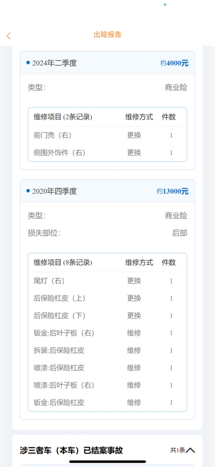Click the blue dot beside 2024年二季度

pos(28,62)
